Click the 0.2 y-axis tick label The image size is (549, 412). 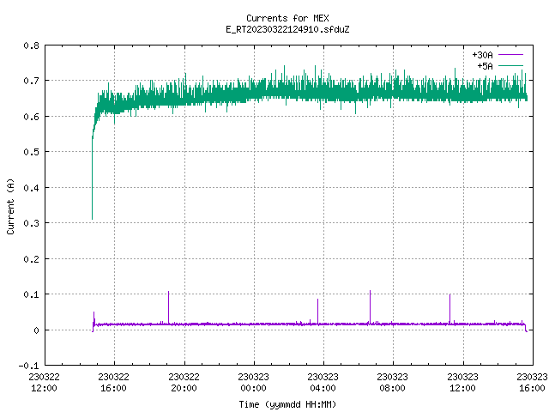[x=31, y=259]
